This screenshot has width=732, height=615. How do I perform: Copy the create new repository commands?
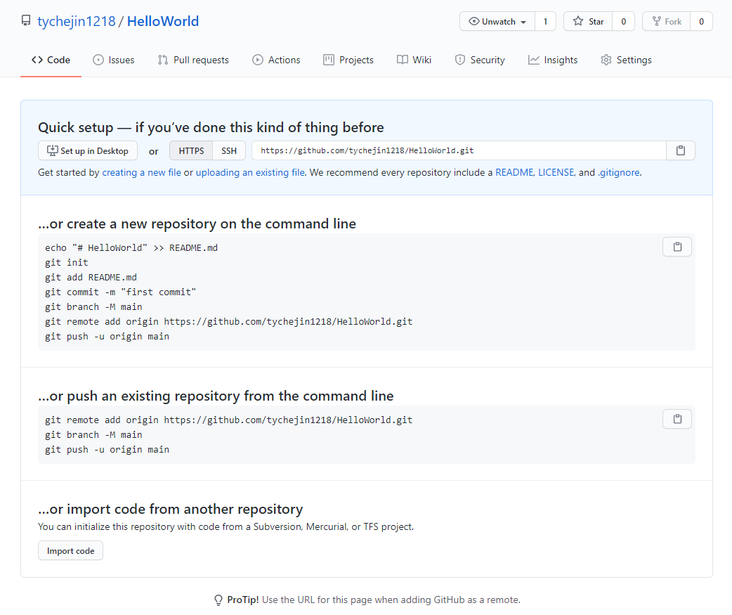tap(677, 247)
